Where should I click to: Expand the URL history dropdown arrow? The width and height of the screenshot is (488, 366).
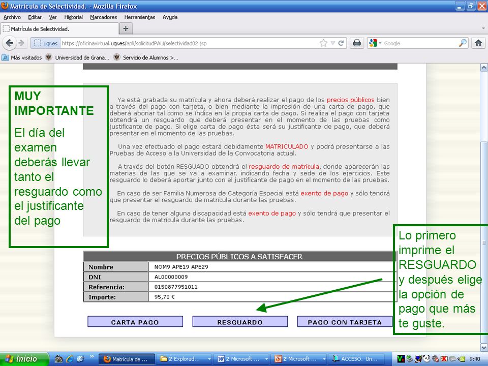point(332,43)
